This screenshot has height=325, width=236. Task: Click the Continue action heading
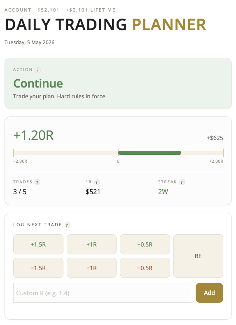point(38,83)
